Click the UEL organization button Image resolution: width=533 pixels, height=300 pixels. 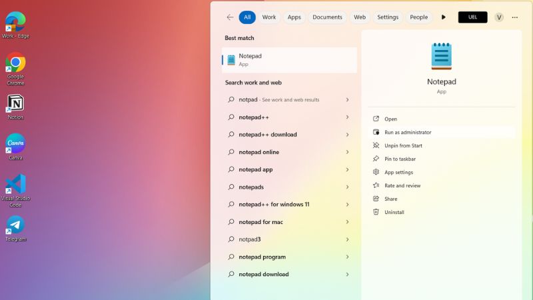pyautogui.click(x=472, y=17)
